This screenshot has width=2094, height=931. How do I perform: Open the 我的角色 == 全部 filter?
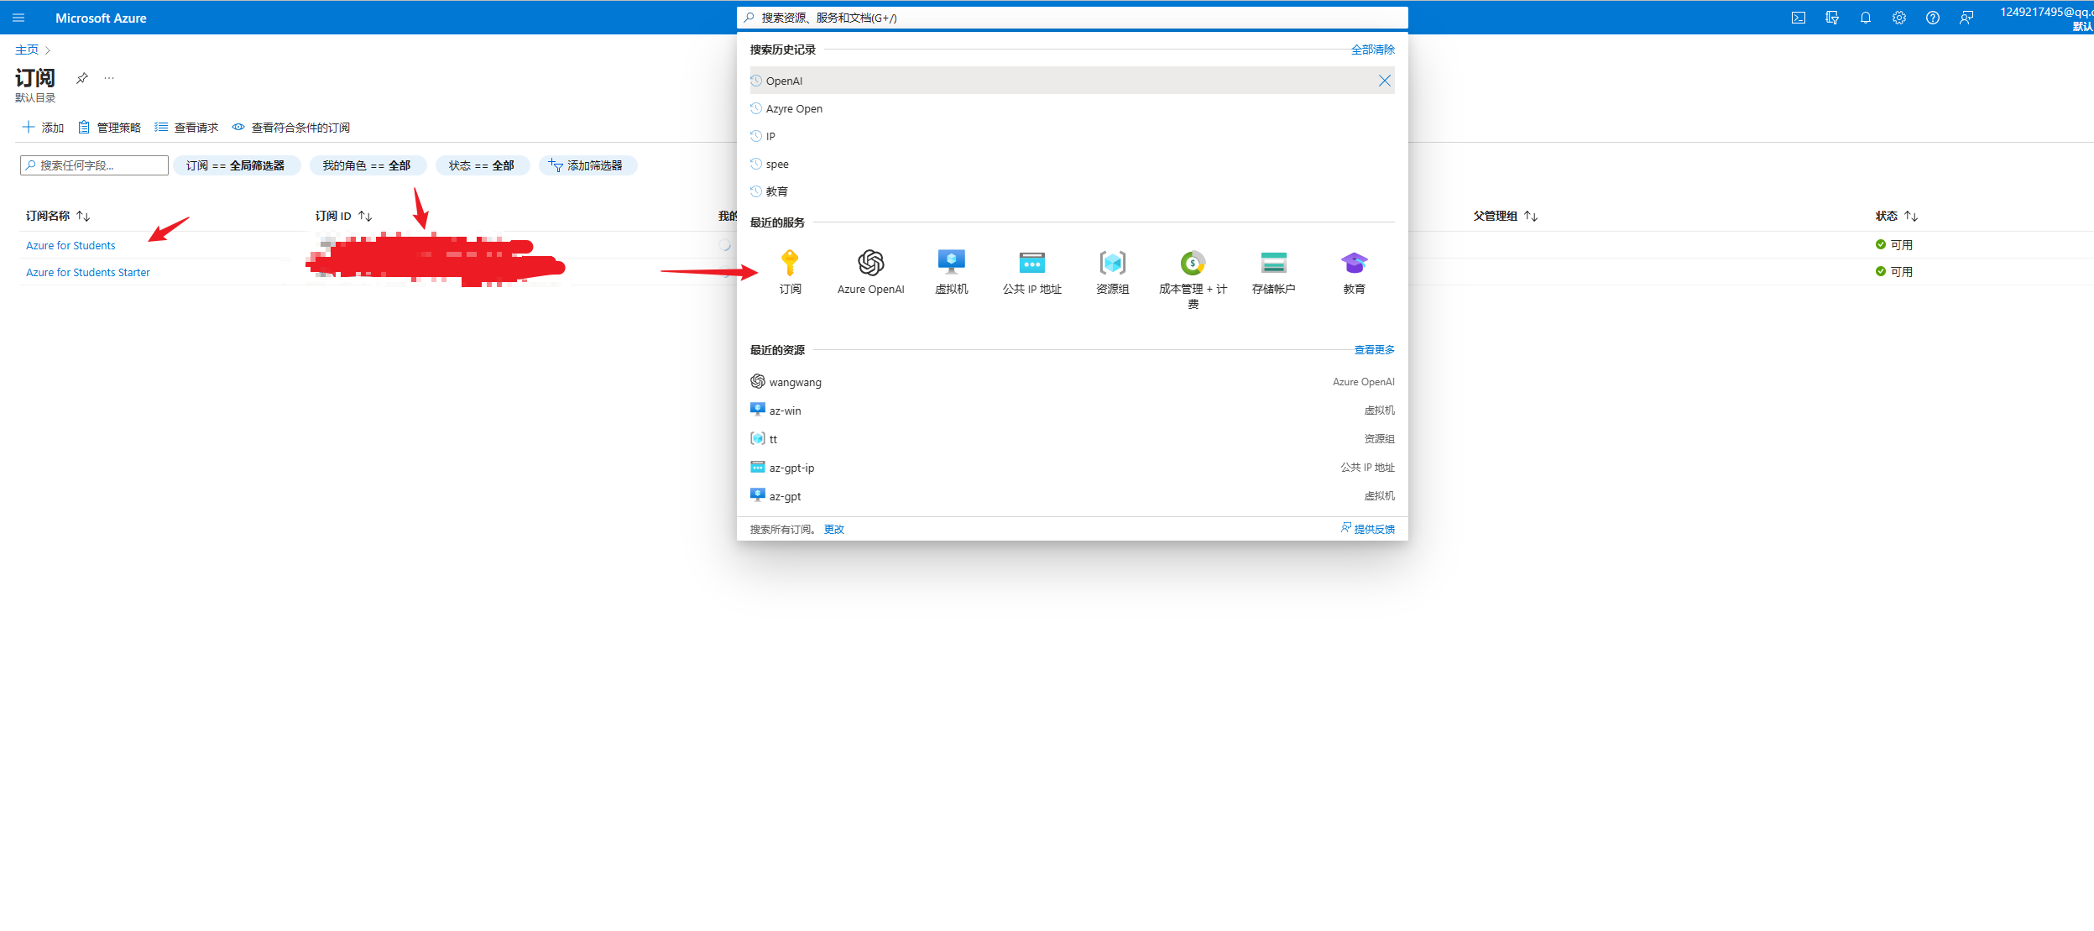tap(367, 165)
